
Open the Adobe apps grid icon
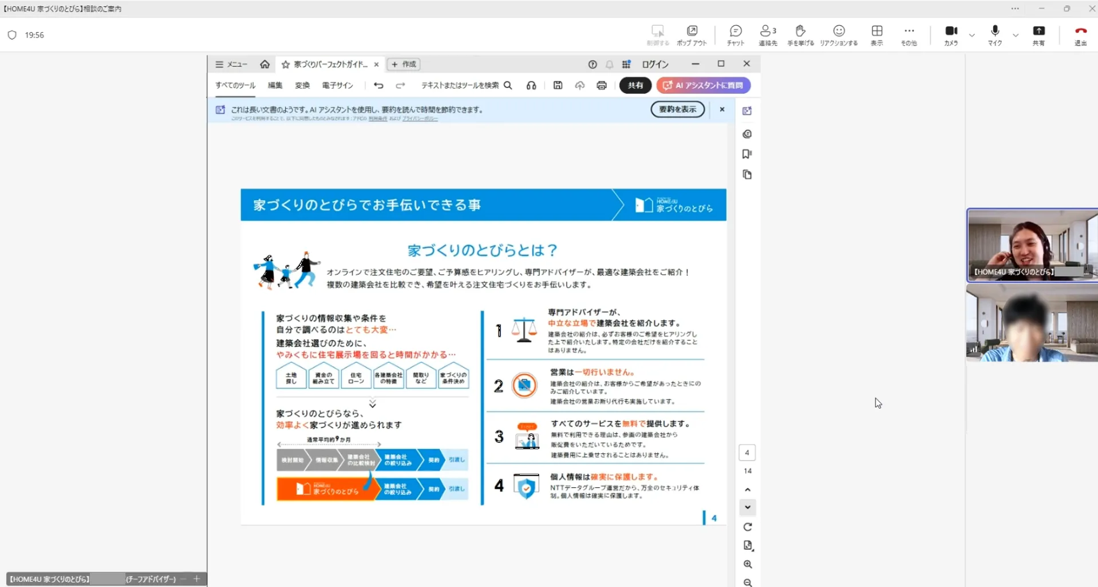tap(626, 64)
